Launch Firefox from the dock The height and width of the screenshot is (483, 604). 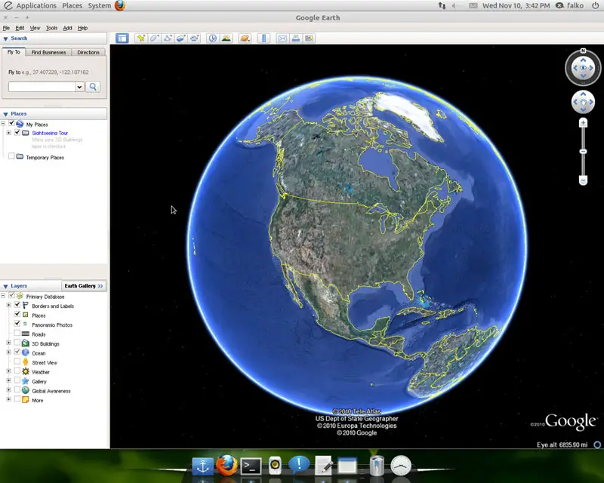(x=227, y=465)
